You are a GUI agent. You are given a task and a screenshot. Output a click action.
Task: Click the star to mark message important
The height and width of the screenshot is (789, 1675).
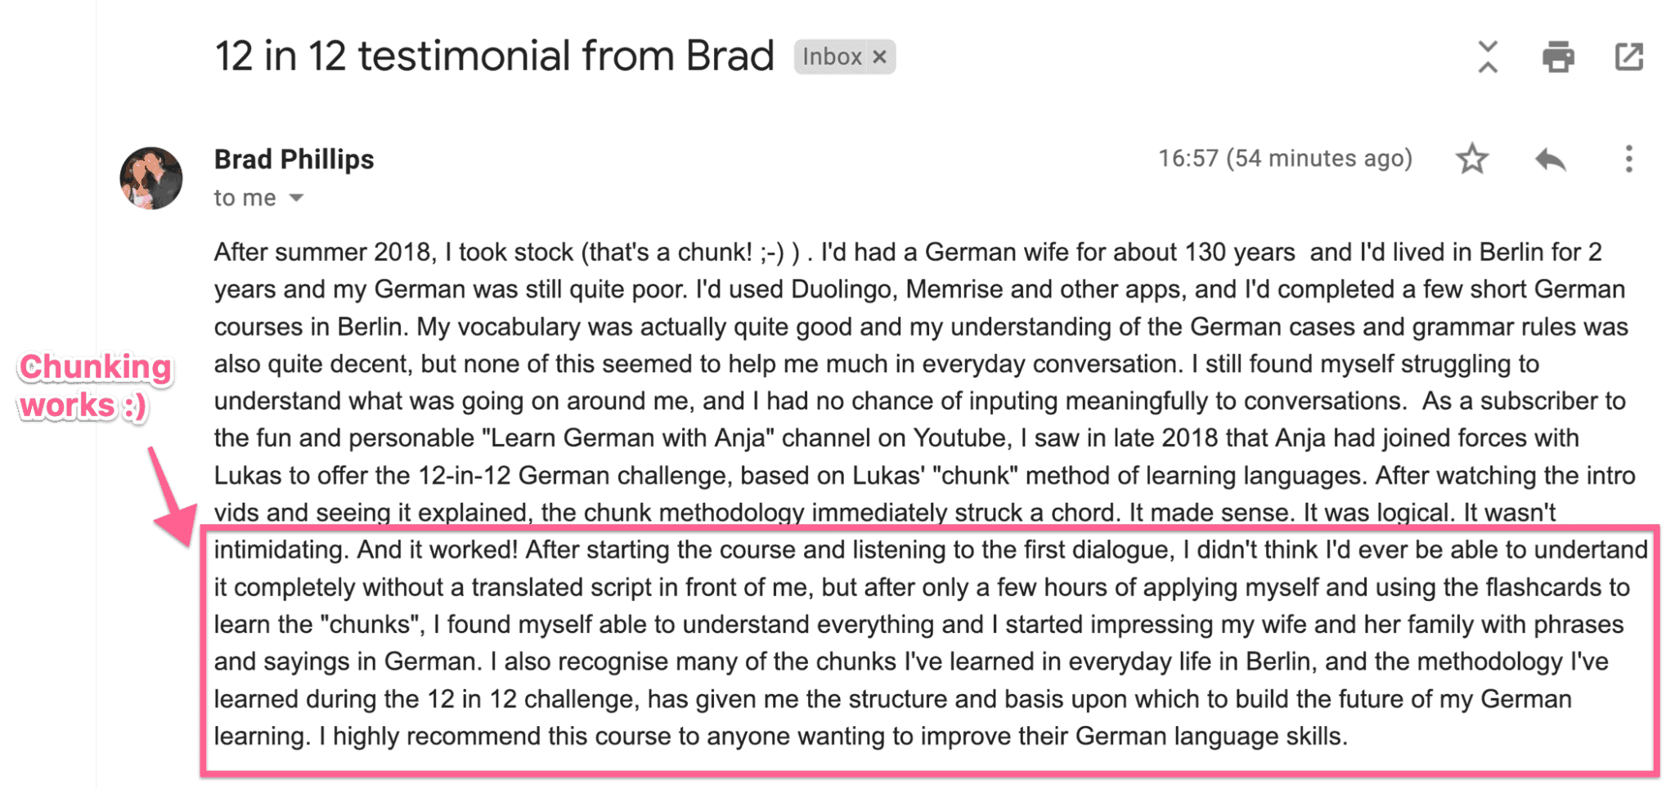[1472, 159]
